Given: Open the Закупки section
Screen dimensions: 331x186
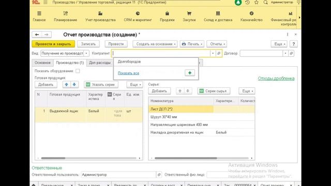Looking at the screenshot, I should click(189, 17).
